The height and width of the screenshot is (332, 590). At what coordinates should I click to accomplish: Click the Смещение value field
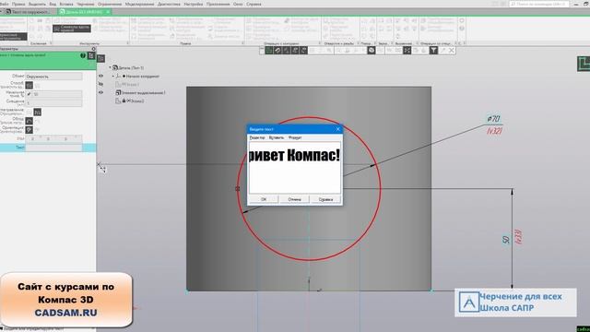click(x=53, y=103)
